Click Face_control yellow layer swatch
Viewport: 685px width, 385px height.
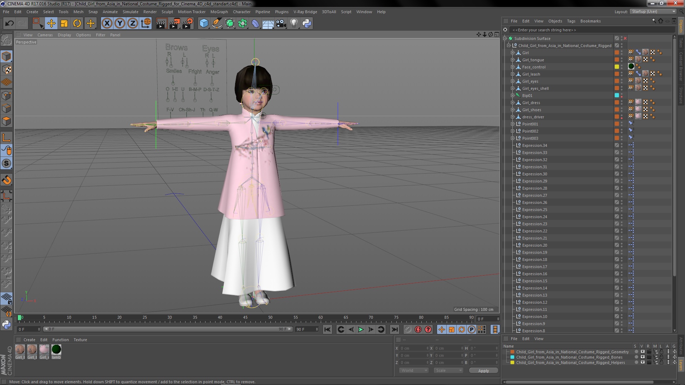coord(616,67)
